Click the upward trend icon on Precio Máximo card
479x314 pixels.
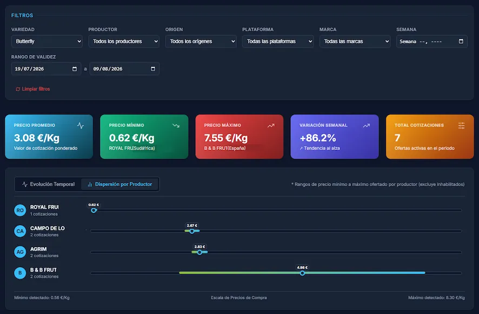click(x=271, y=125)
